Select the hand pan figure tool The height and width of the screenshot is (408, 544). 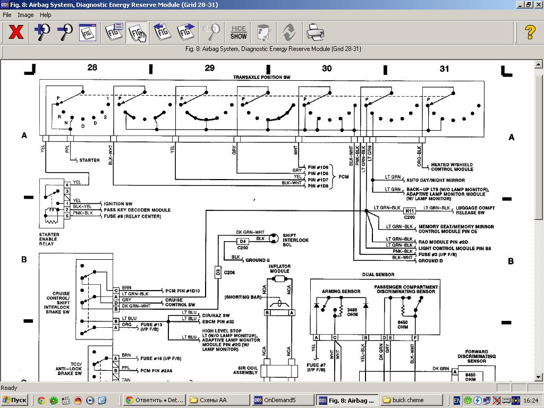point(138,32)
